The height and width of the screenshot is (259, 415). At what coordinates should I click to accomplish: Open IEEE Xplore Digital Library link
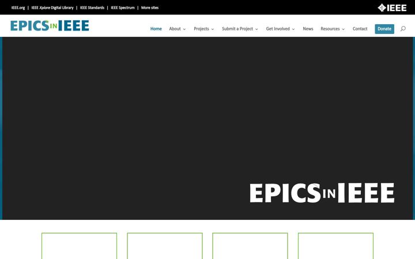(x=52, y=7)
